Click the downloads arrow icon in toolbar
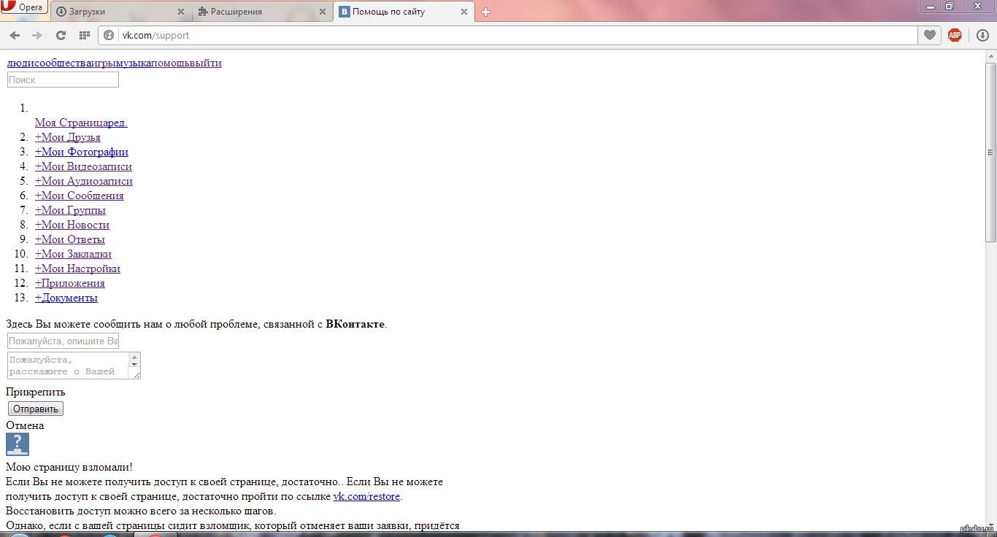This screenshot has height=537, width=997. click(x=982, y=35)
